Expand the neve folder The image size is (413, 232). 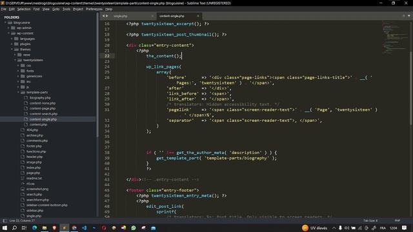(x=15, y=55)
